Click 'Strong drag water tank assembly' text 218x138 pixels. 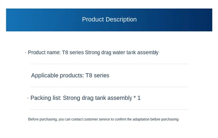(x=122, y=53)
